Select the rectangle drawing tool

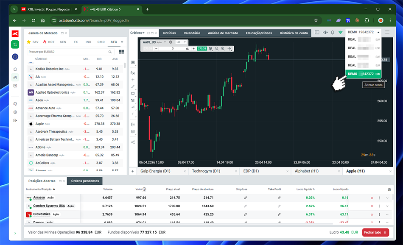pyautogui.click(x=133, y=94)
